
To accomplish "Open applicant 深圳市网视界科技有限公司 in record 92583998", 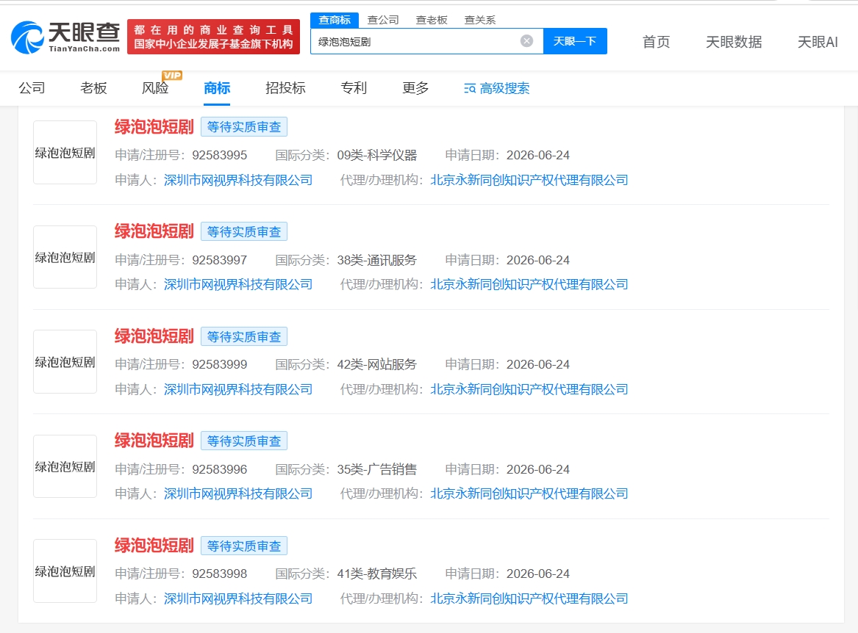I will click(238, 598).
